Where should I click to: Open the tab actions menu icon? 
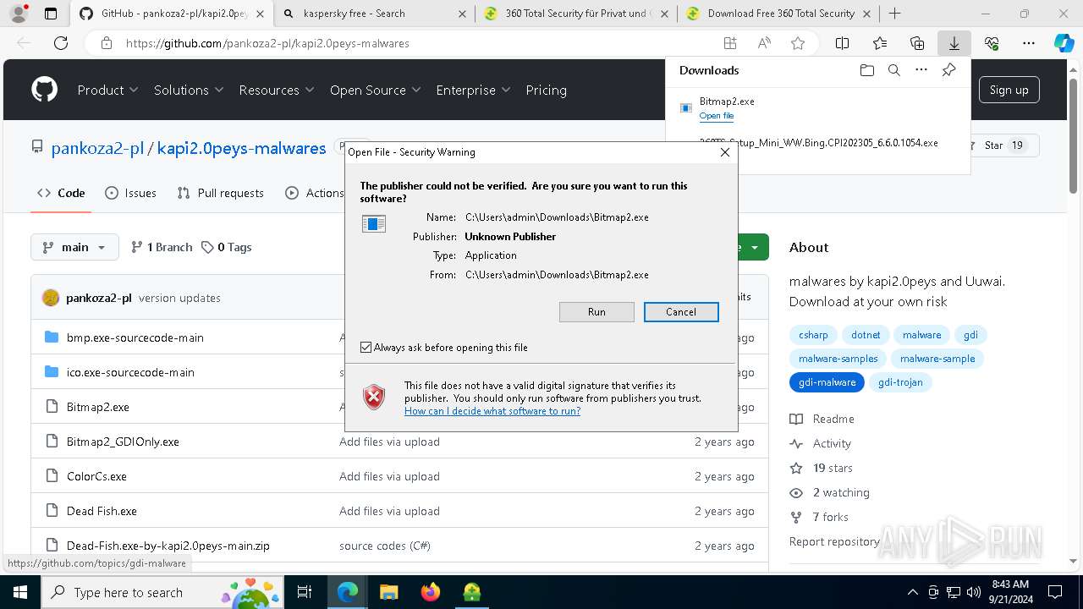tap(51, 14)
